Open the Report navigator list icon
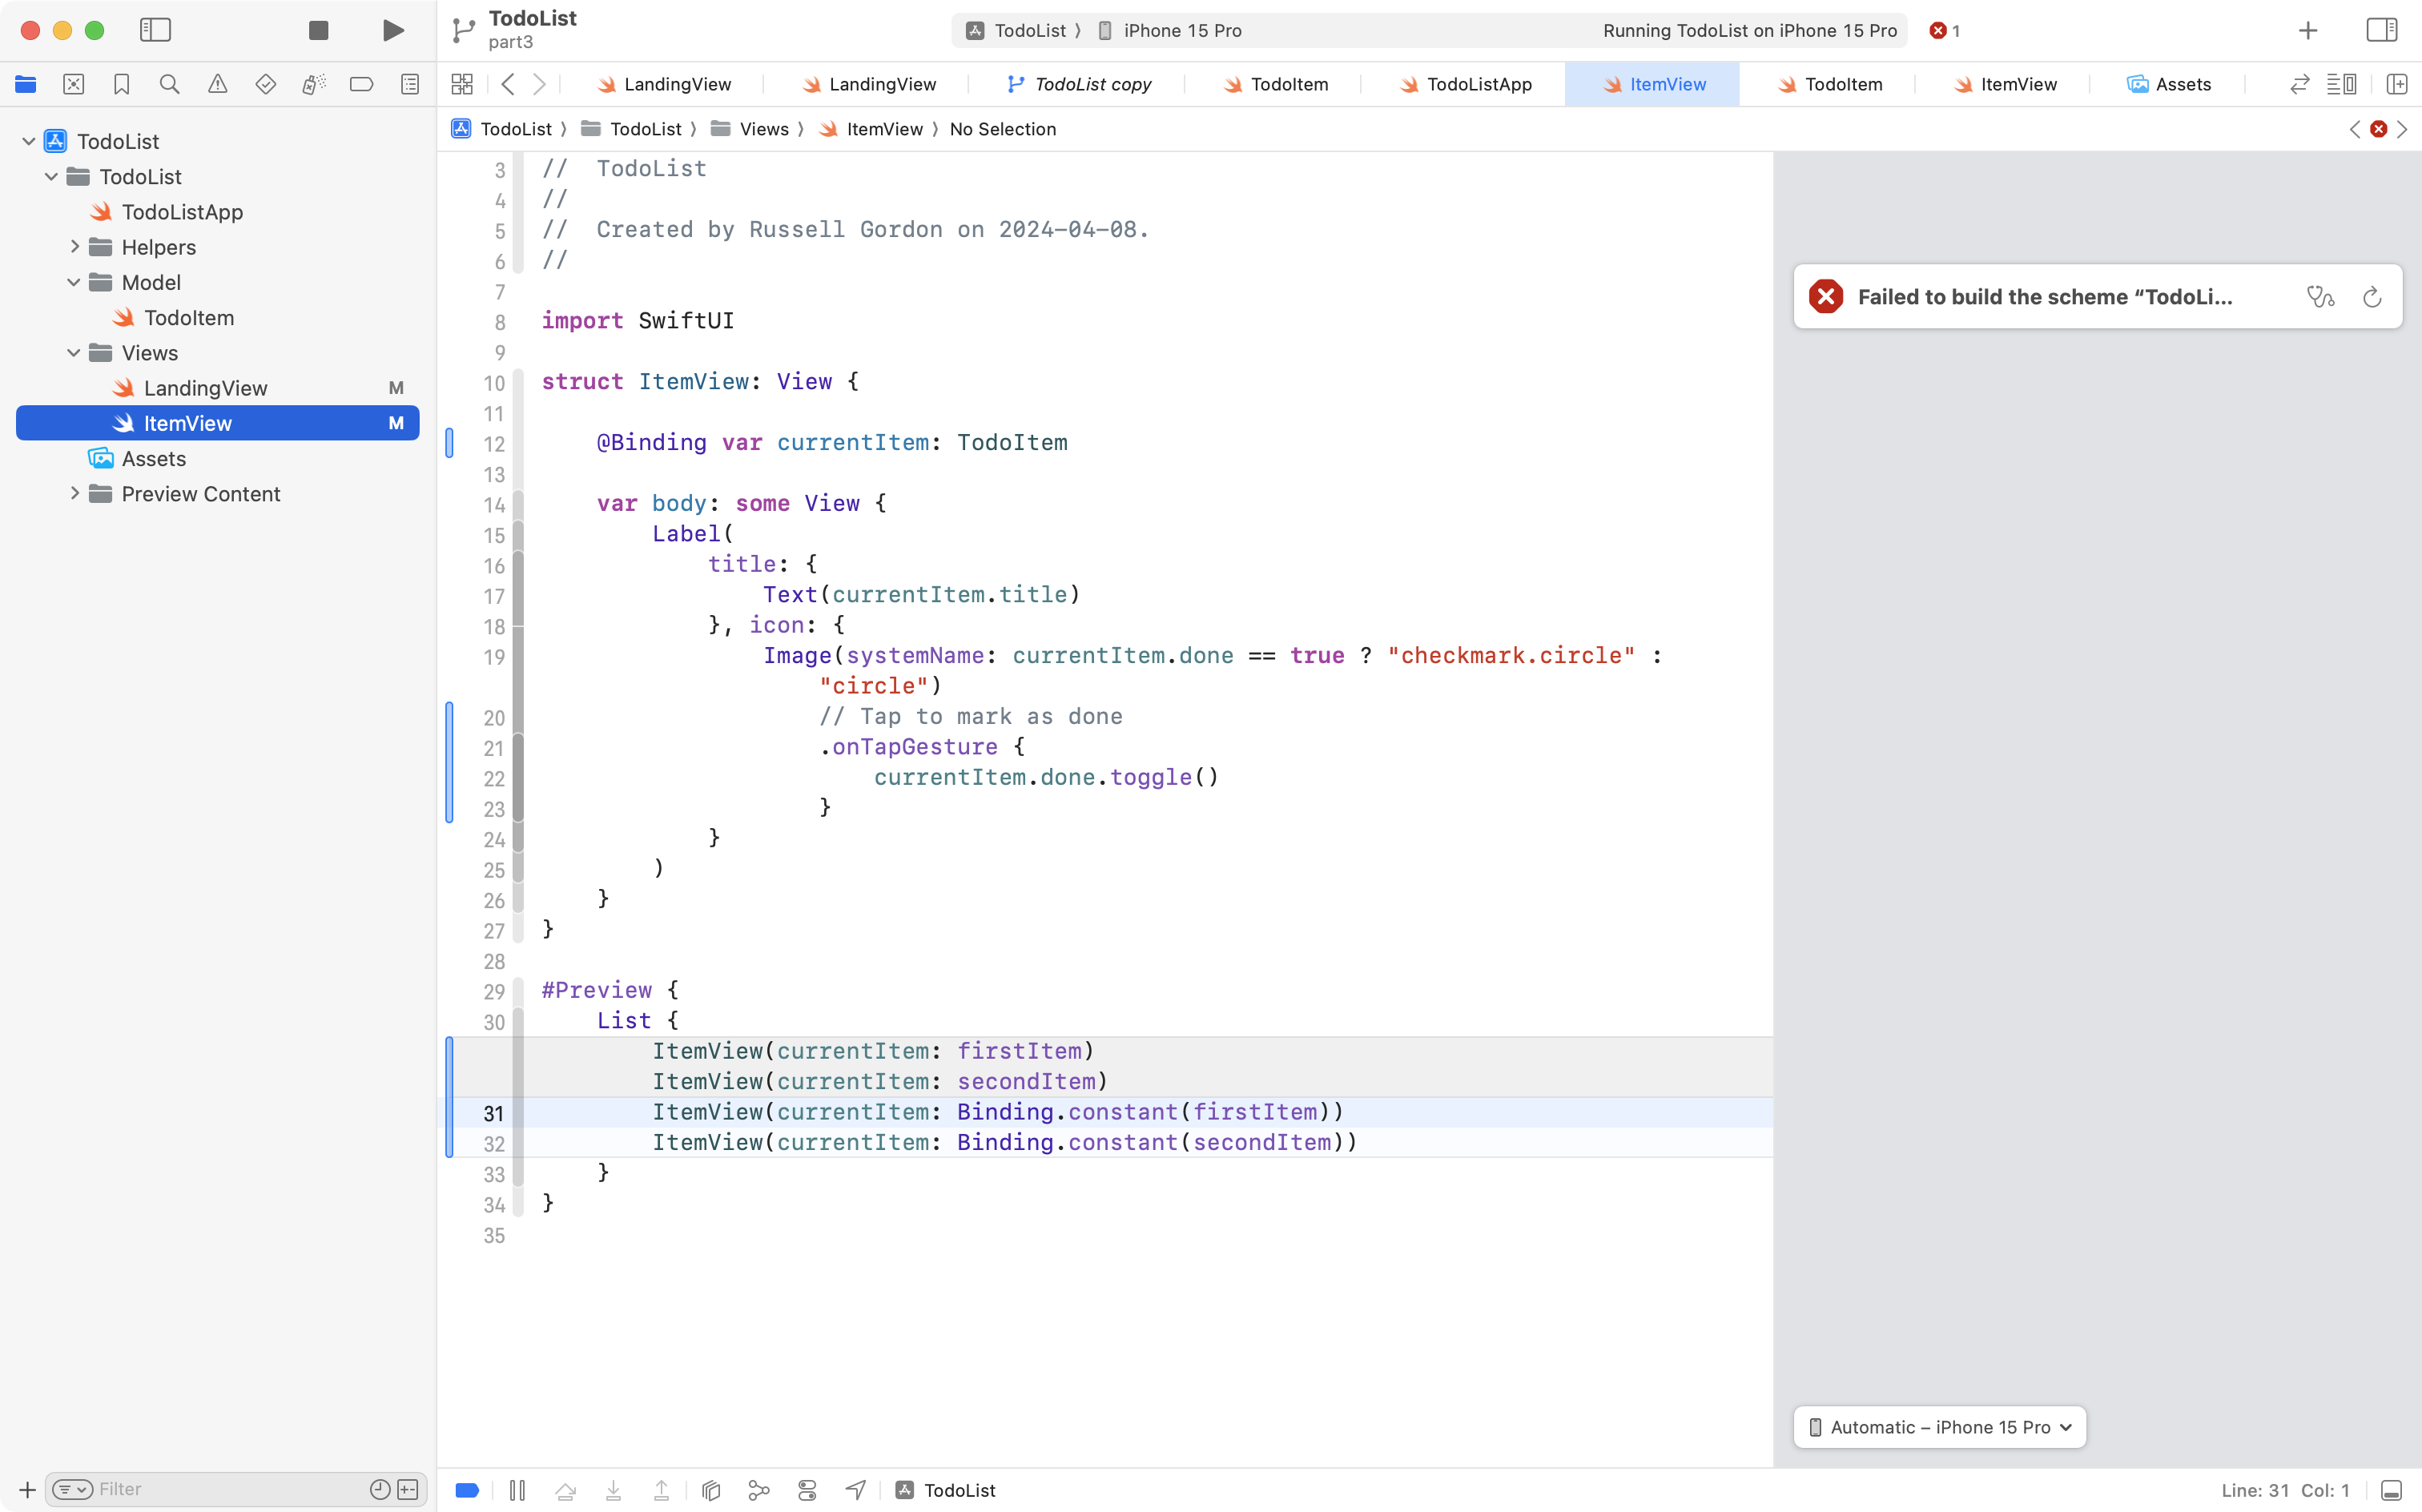The width and height of the screenshot is (2422, 1512). pyautogui.click(x=410, y=84)
